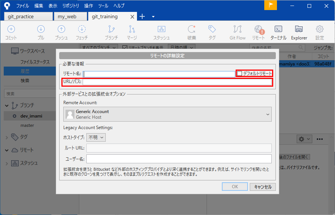Click the Fetch toolbar icon
Viewport: 335px width, 215px height.
[82, 32]
